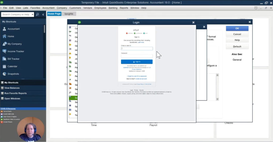Open Bill Tracker in the sidebar
Screen dimensions: 273x142
click(x=5, y=59)
